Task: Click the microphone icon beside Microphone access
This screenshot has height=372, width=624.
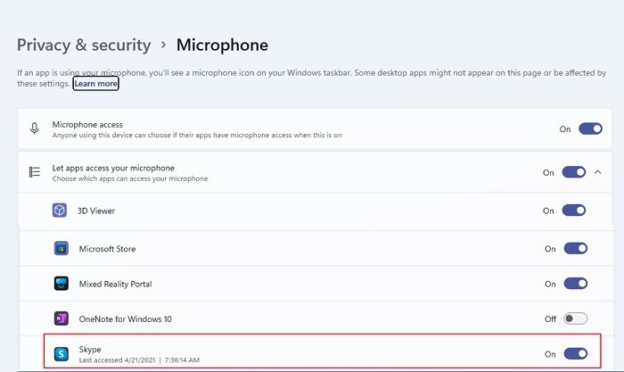Action: 35,128
